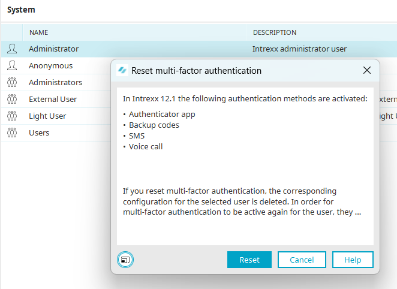
Task: Click the dialog title text
Action: pos(196,71)
